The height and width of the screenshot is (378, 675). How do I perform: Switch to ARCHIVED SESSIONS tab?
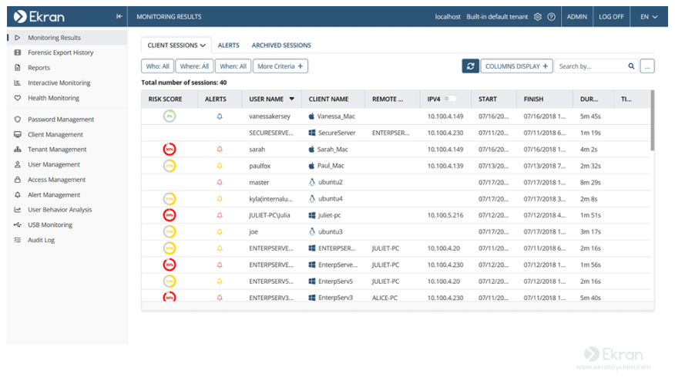tap(281, 46)
